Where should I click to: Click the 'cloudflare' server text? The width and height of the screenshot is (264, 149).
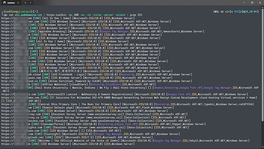pyautogui.click(x=78, y=84)
